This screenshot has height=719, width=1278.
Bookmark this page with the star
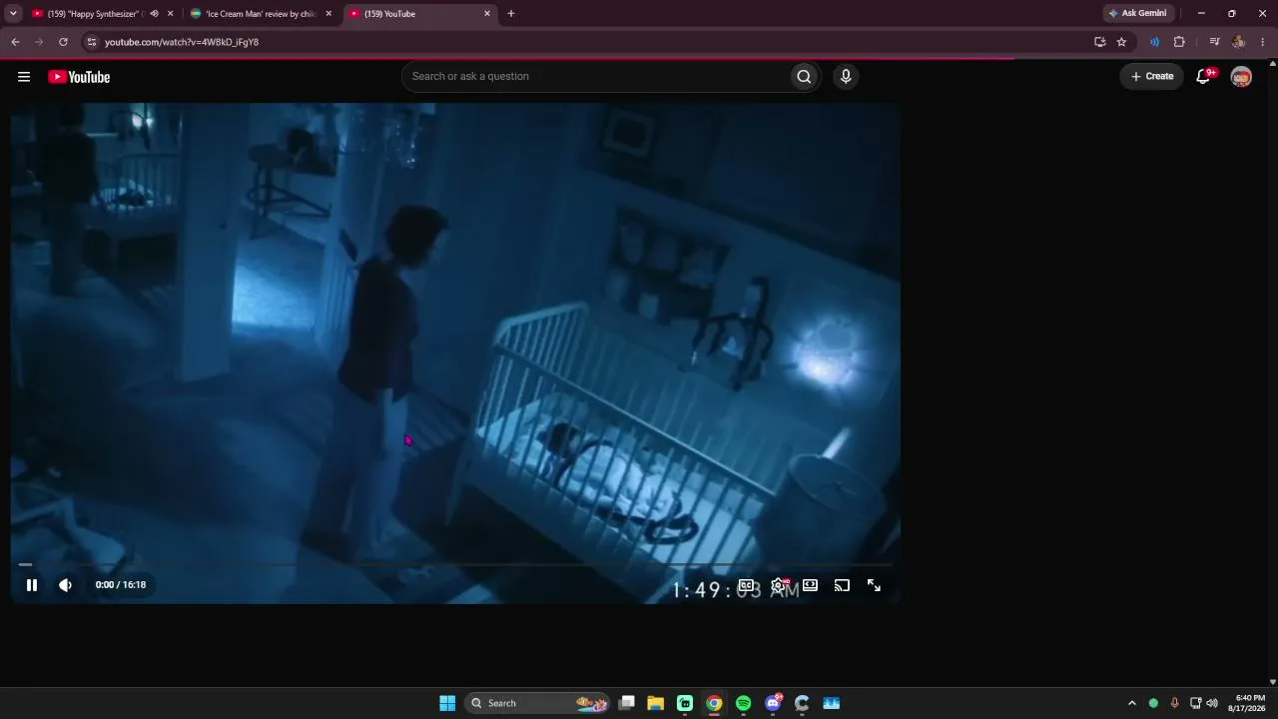point(1121,42)
